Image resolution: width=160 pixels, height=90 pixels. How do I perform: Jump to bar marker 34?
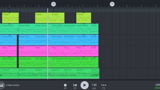112,4
